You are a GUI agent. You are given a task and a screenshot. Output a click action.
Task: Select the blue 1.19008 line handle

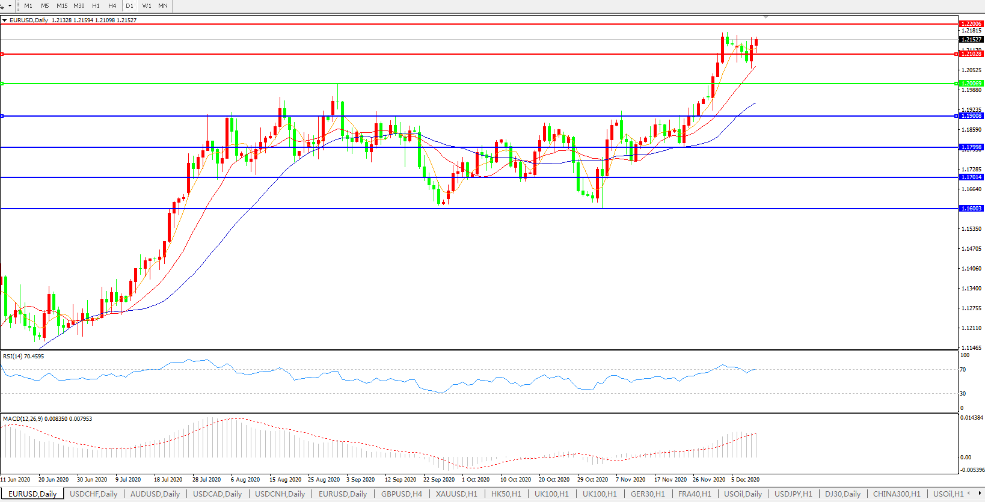tap(2, 116)
